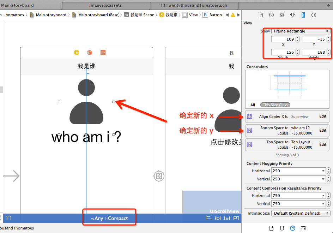This screenshot has width=333, height=233.
Task: Open Resolve Auto Layout Issues menu
Action: tap(227, 218)
